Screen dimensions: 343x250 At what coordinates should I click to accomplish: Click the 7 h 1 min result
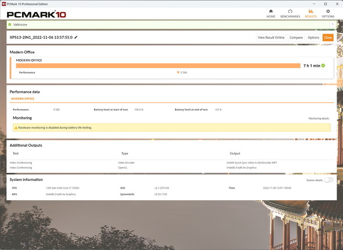pyautogui.click(x=312, y=66)
